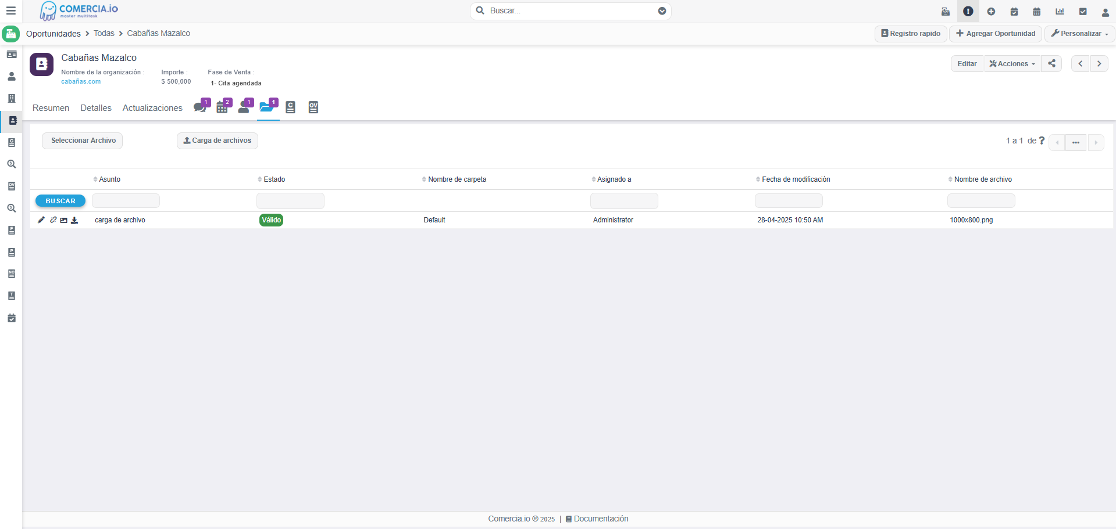The height and width of the screenshot is (529, 1116).
Task: Expand the Acciones dropdown
Action: [x=1012, y=64]
